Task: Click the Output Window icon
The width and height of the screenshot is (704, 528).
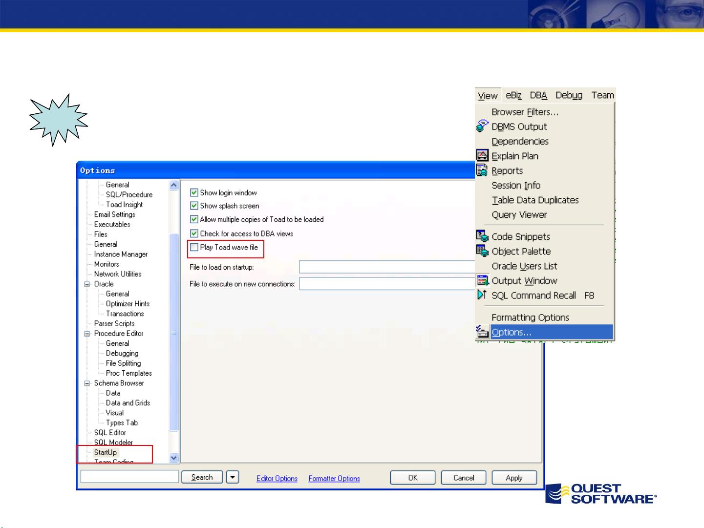Action: 482,280
